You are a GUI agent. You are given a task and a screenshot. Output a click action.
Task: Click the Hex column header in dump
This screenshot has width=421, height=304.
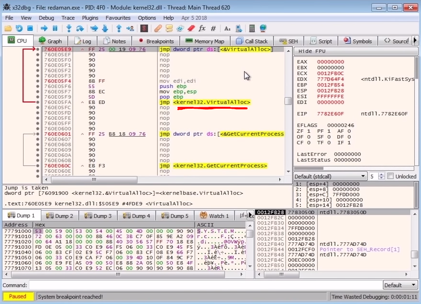114,225
